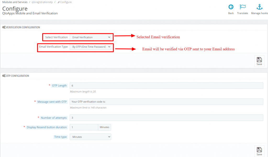Click the Minutes suffix beside duration field
This screenshot has width=268, height=157.
[104, 127]
